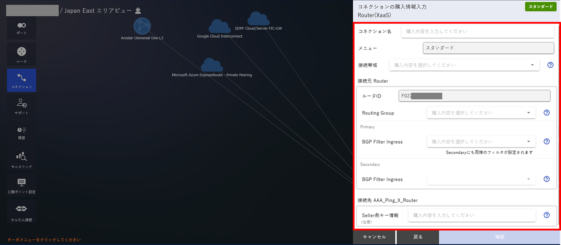Click the メニュー field showing スタンダード

(x=489, y=48)
